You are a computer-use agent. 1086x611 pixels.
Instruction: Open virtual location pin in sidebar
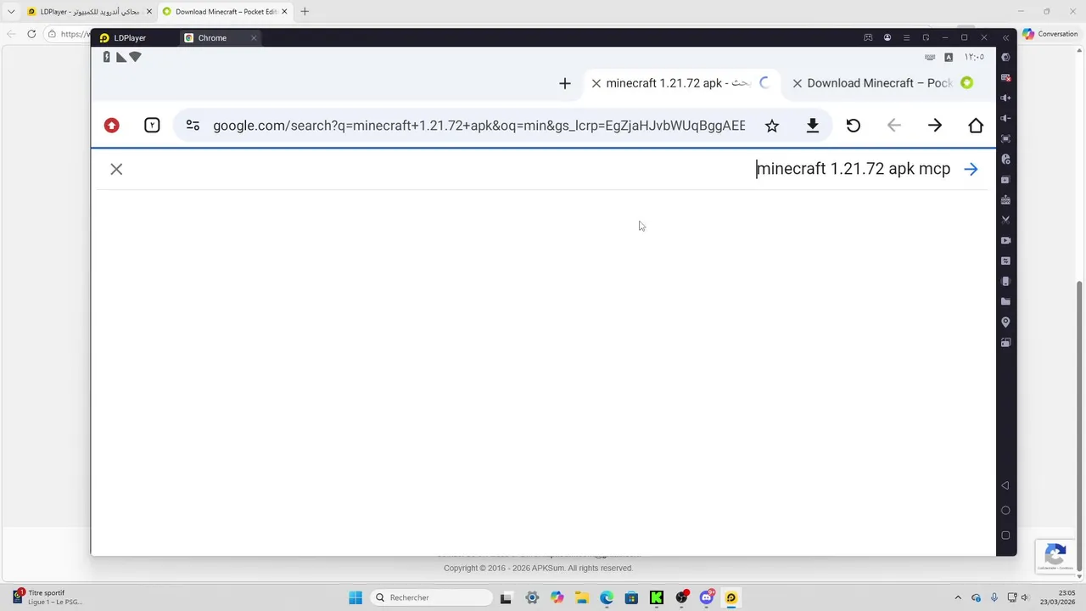click(1005, 322)
